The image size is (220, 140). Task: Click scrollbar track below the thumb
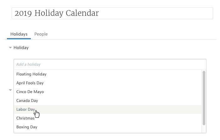(x=204, y=129)
